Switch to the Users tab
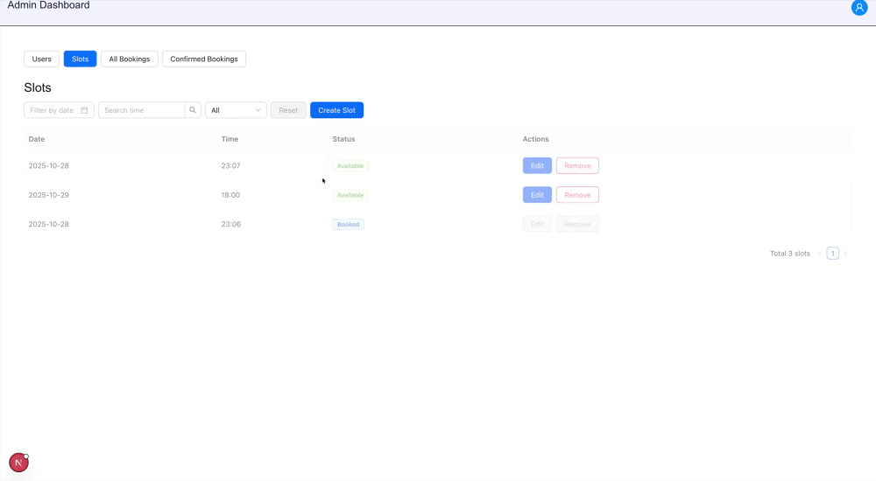Screen dimensions: 876x481 (41, 59)
